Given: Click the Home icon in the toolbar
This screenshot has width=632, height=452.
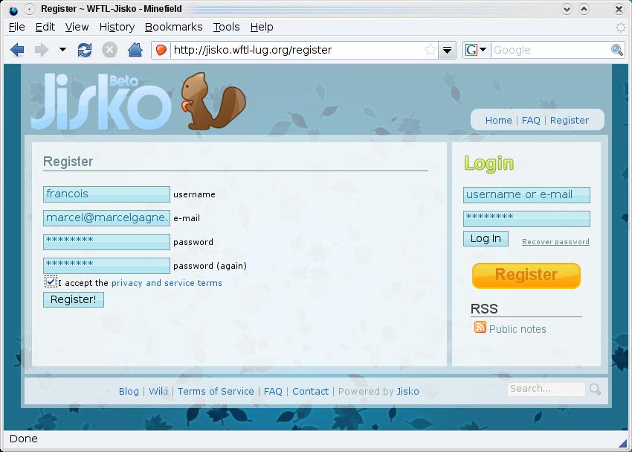Looking at the screenshot, I should click(x=135, y=50).
